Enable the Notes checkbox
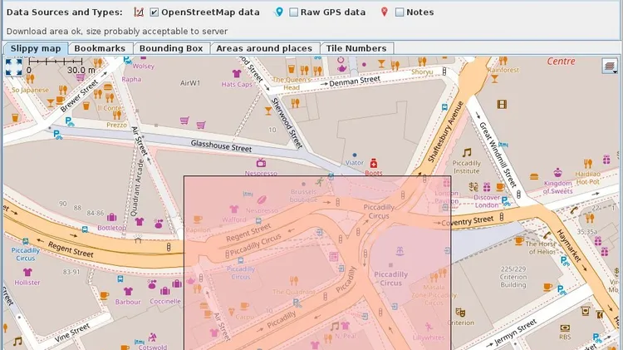The width and height of the screenshot is (623, 350). [x=400, y=12]
